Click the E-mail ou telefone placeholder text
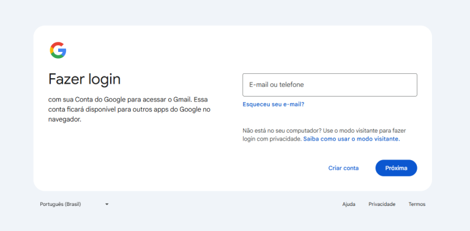Image resolution: width=470 pixels, height=231 pixels. coord(277,85)
